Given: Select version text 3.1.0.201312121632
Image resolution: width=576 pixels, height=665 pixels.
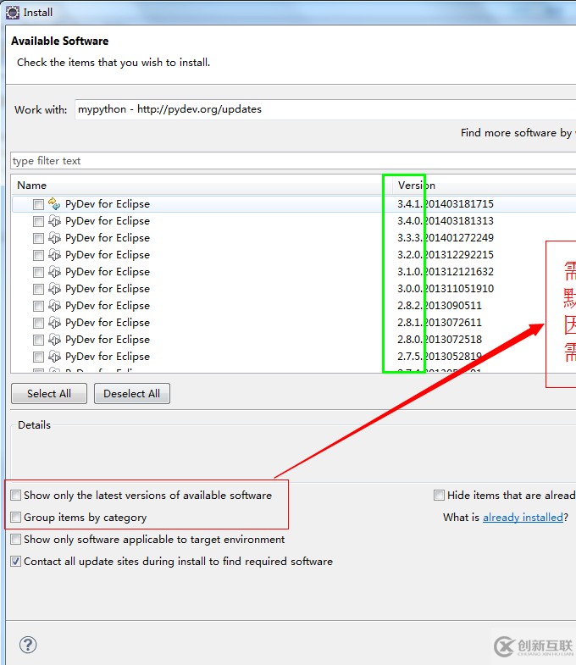Looking at the screenshot, I should click(446, 272).
